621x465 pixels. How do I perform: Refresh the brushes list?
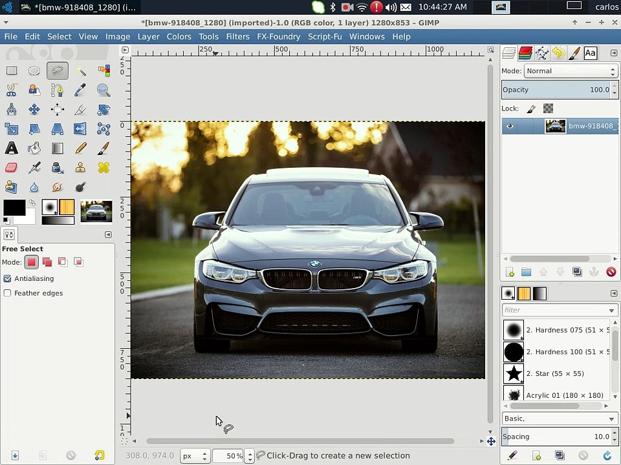click(x=607, y=455)
